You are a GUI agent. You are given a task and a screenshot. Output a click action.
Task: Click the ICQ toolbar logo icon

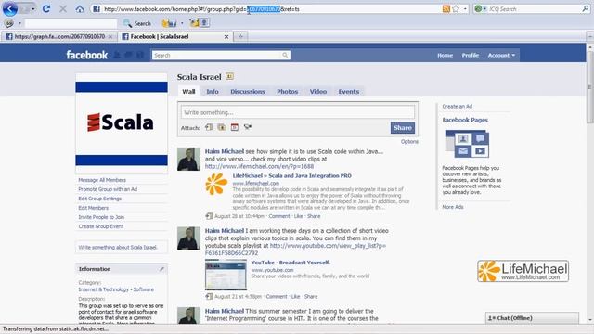(9, 23)
